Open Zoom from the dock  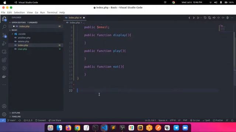pyautogui.click(x=185, y=128)
